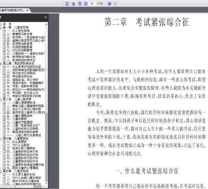Open bookmark 六、儿童忧郁症
The width and height of the screenshot is (208, 189).
[17, 119]
